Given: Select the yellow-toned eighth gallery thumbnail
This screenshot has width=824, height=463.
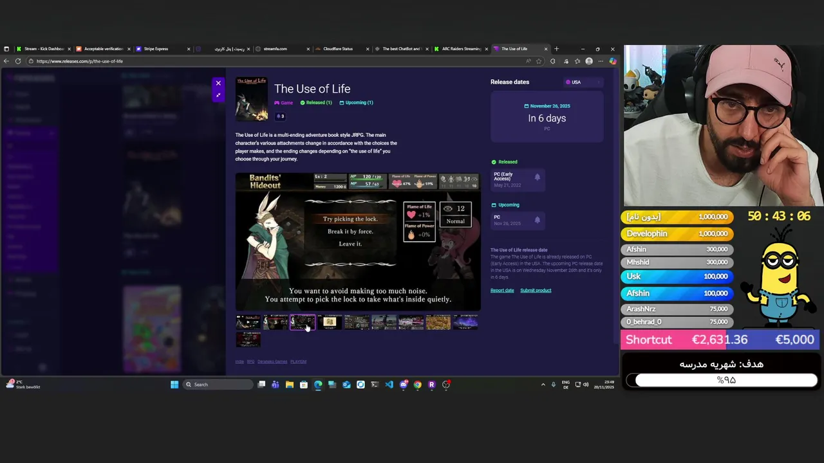Looking at the screenshot, I should click(438, 322).
